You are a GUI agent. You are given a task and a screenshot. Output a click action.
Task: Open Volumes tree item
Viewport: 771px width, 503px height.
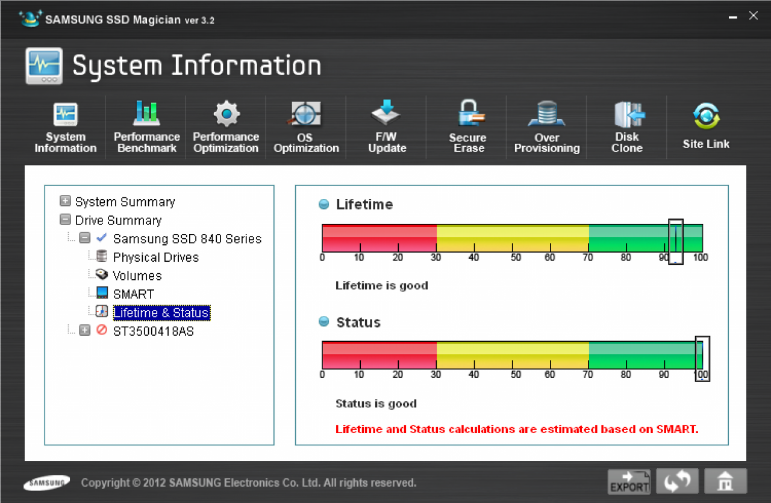click(137, 276)
